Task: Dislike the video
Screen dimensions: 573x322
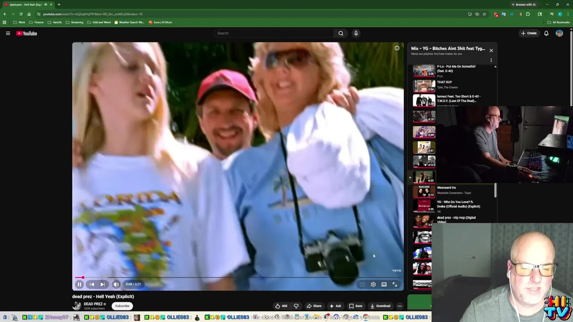Action: tap(296, 306)
